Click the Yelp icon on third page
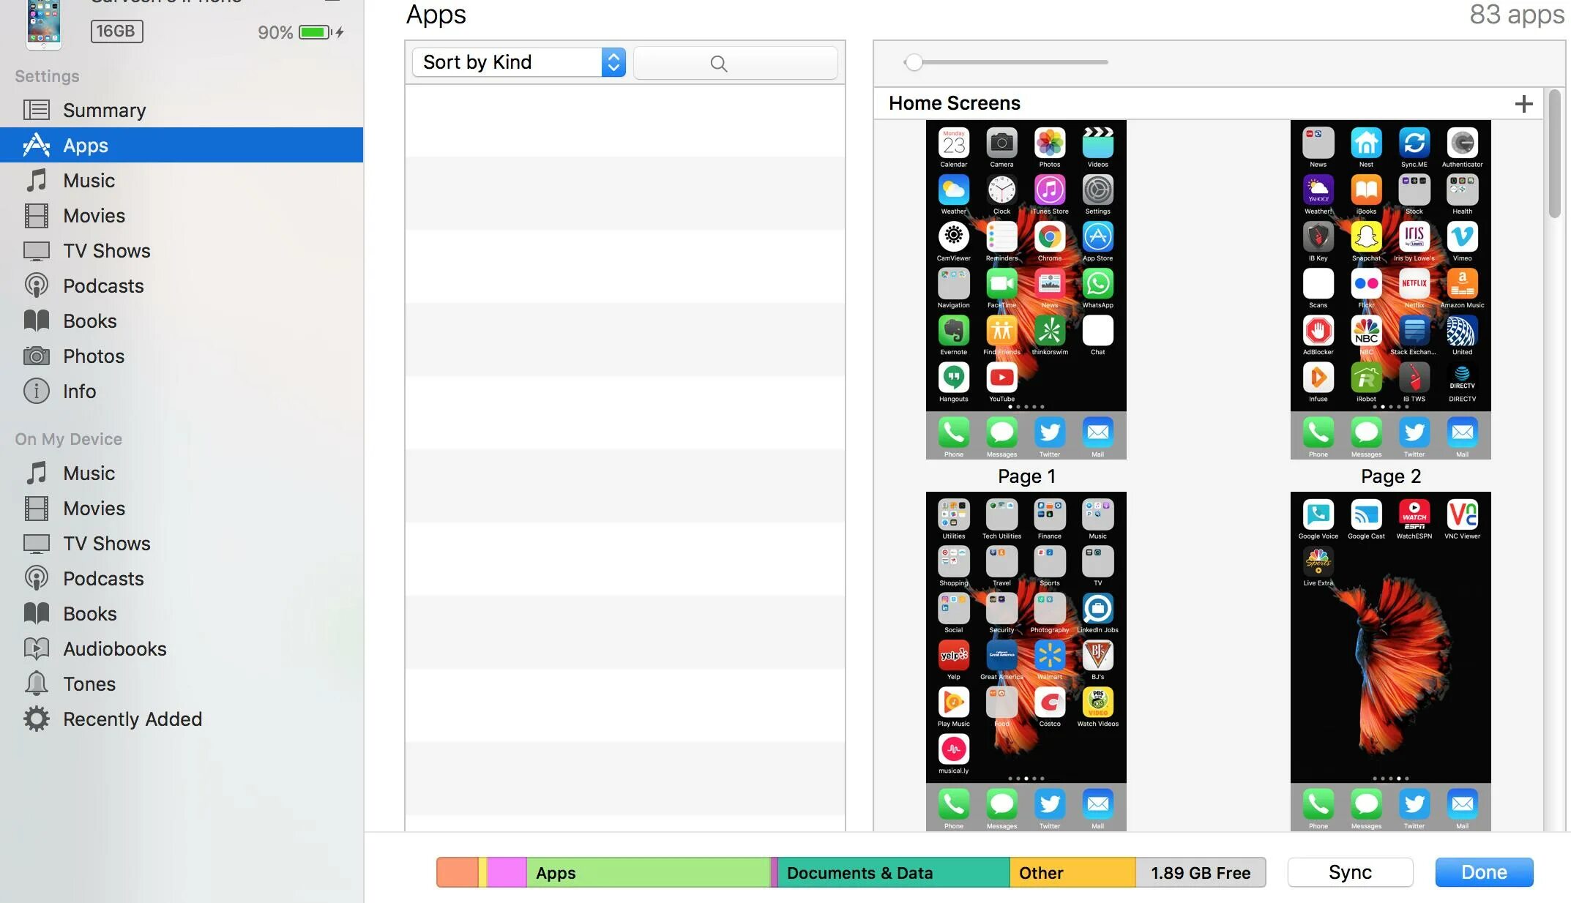This screenshot has width=1571, height=903. coord(953,656)
